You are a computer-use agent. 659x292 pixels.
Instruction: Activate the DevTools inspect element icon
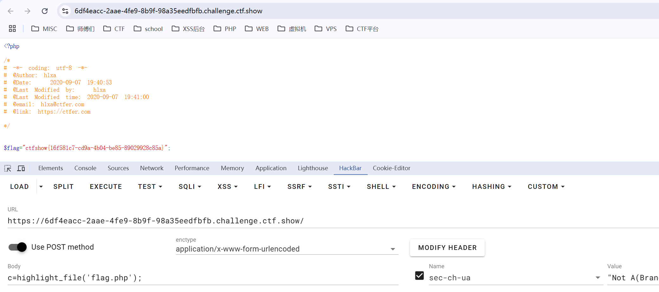point(8,168)
